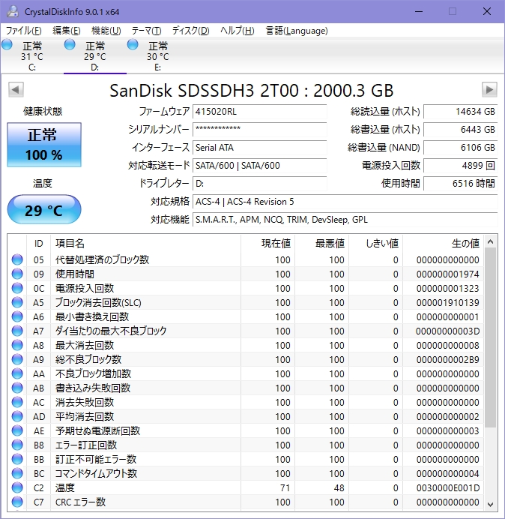Go to next disk with right arrow
The height and width of the screenshot is (519, 505).
click(x=489, y=89)
